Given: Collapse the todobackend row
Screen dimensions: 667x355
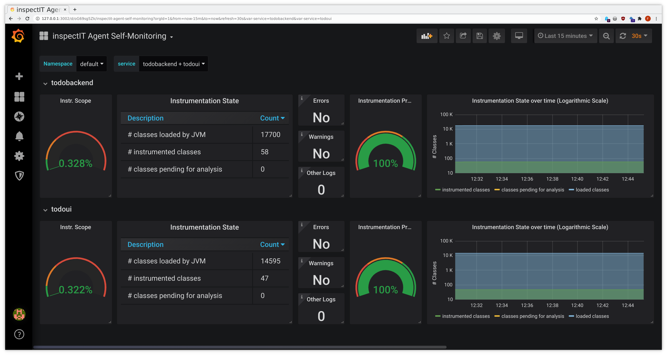Looking at the screenshot, I should coord(72,83).
